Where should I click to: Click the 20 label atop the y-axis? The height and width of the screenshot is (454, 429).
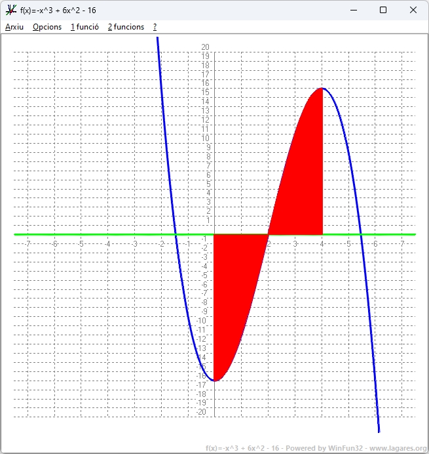206,47
